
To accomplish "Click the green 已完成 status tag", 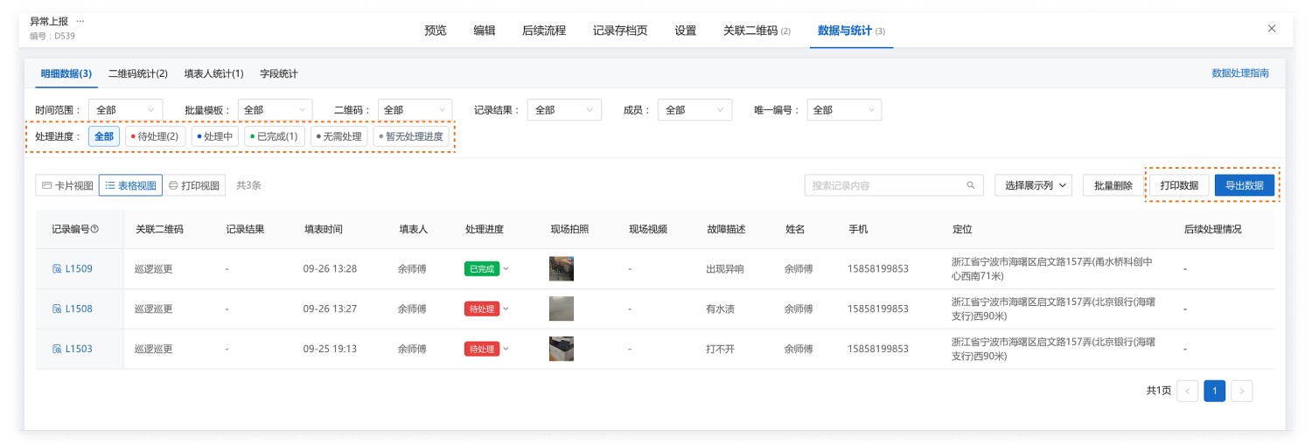I will tap(481, 269).
